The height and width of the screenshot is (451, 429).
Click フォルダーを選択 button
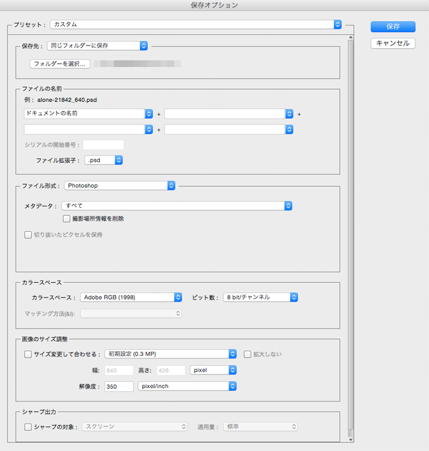click(60, 64)
